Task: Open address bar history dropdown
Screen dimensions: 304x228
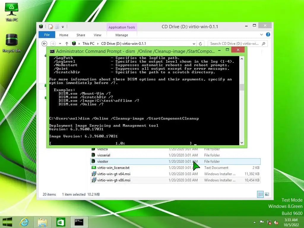Action: [194, 44]
